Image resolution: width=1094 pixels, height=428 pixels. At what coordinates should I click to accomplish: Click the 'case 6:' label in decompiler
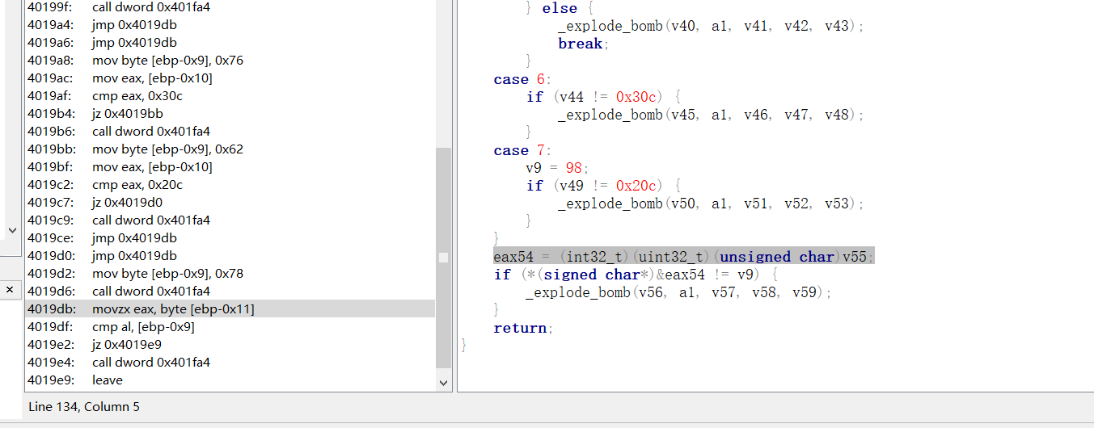pos(522,79)
